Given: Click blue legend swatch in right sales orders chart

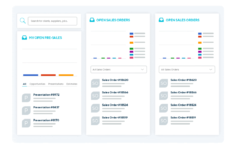Looking at the screenshot, I should pyautogui.click(x=200, y=34).
